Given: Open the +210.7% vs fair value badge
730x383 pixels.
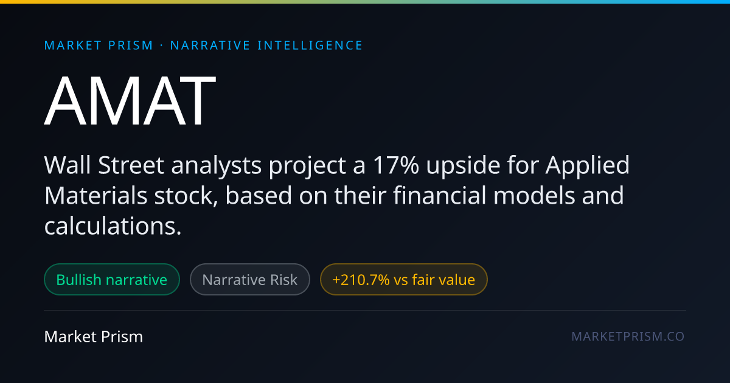Looking at the screenshot, I should [404, 280].
